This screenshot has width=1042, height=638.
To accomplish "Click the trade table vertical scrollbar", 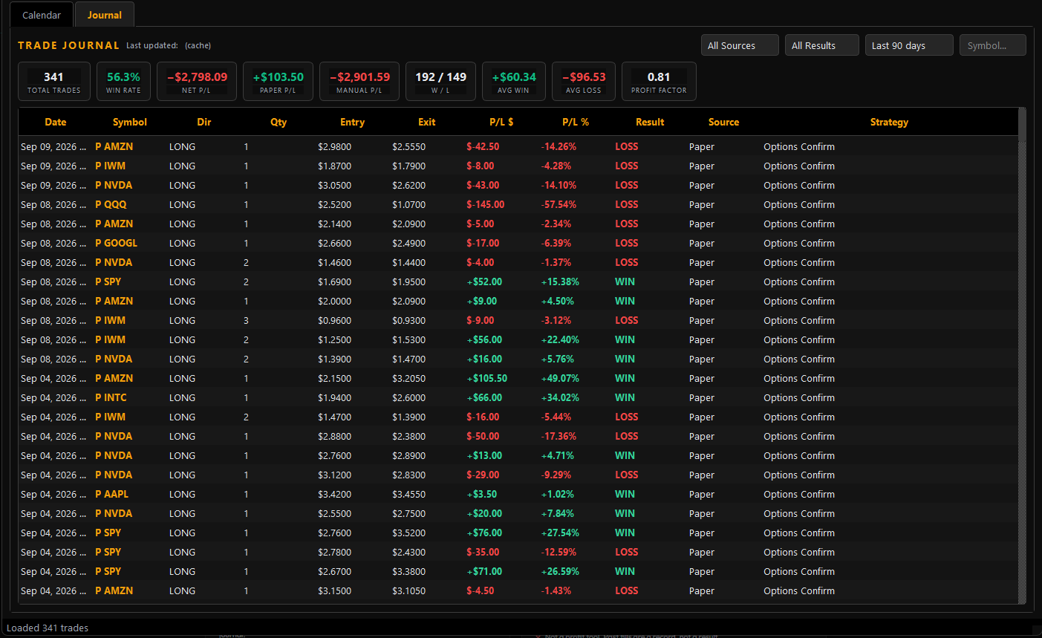I will (x=1022, y=357).
